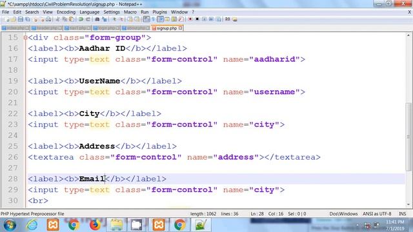Switch to the about.php tab

136,28
